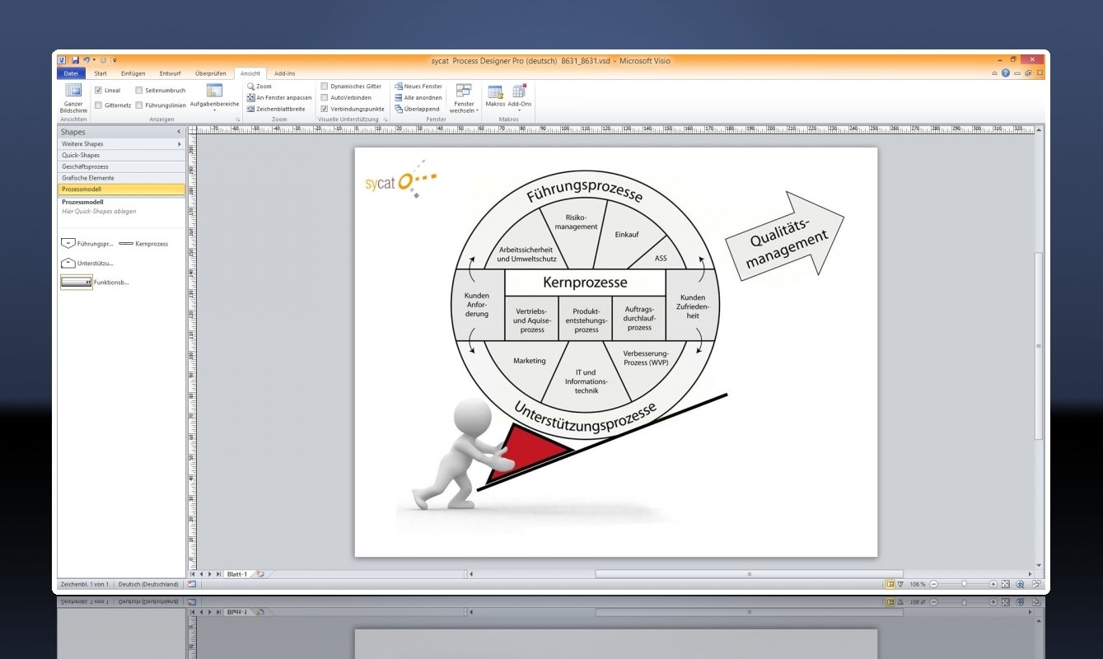Minimize the ribbon with the caret icon
The height and width of the screenshot is (659, 1103).
[994, 73]
